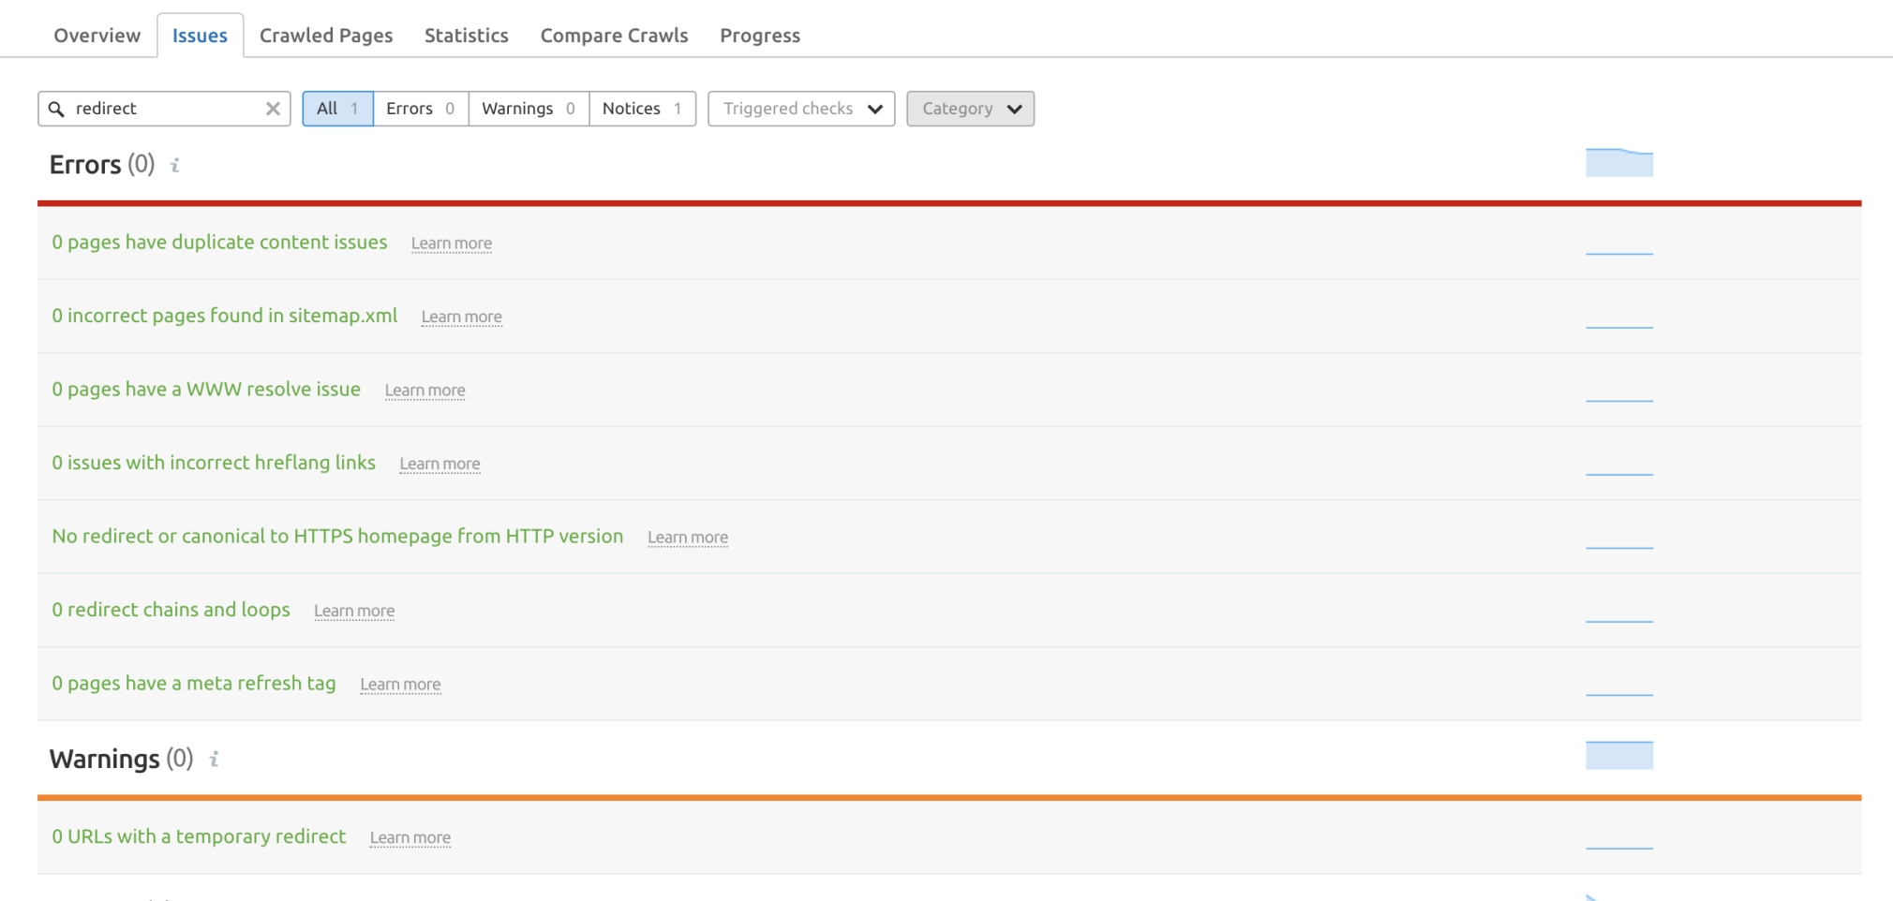Open the Category dropdown
1893x901 pixels.
pos(970,109)
